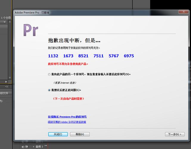
Task: Open the Adobe license activation policy link
Action: 67,122
